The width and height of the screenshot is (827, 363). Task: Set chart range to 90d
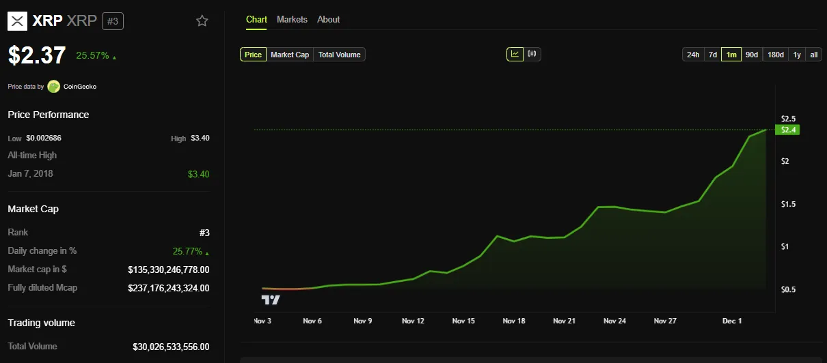pyautogui.click(x=752, y=55)
